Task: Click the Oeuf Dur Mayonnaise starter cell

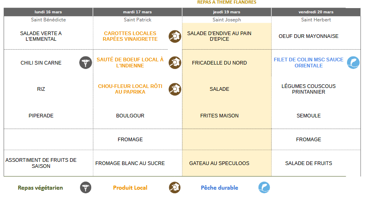Action: point(309,36)
